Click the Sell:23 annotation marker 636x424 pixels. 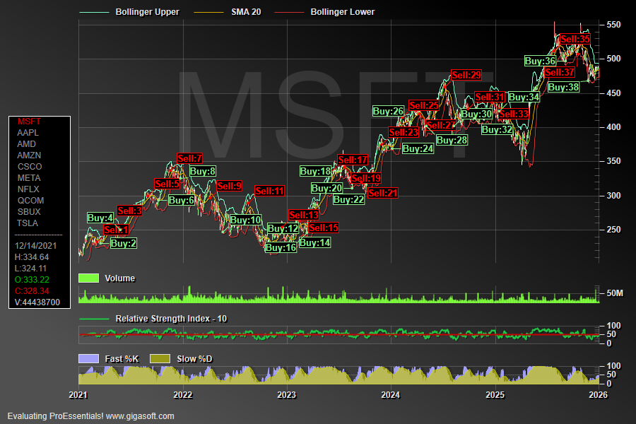point(404,132)
